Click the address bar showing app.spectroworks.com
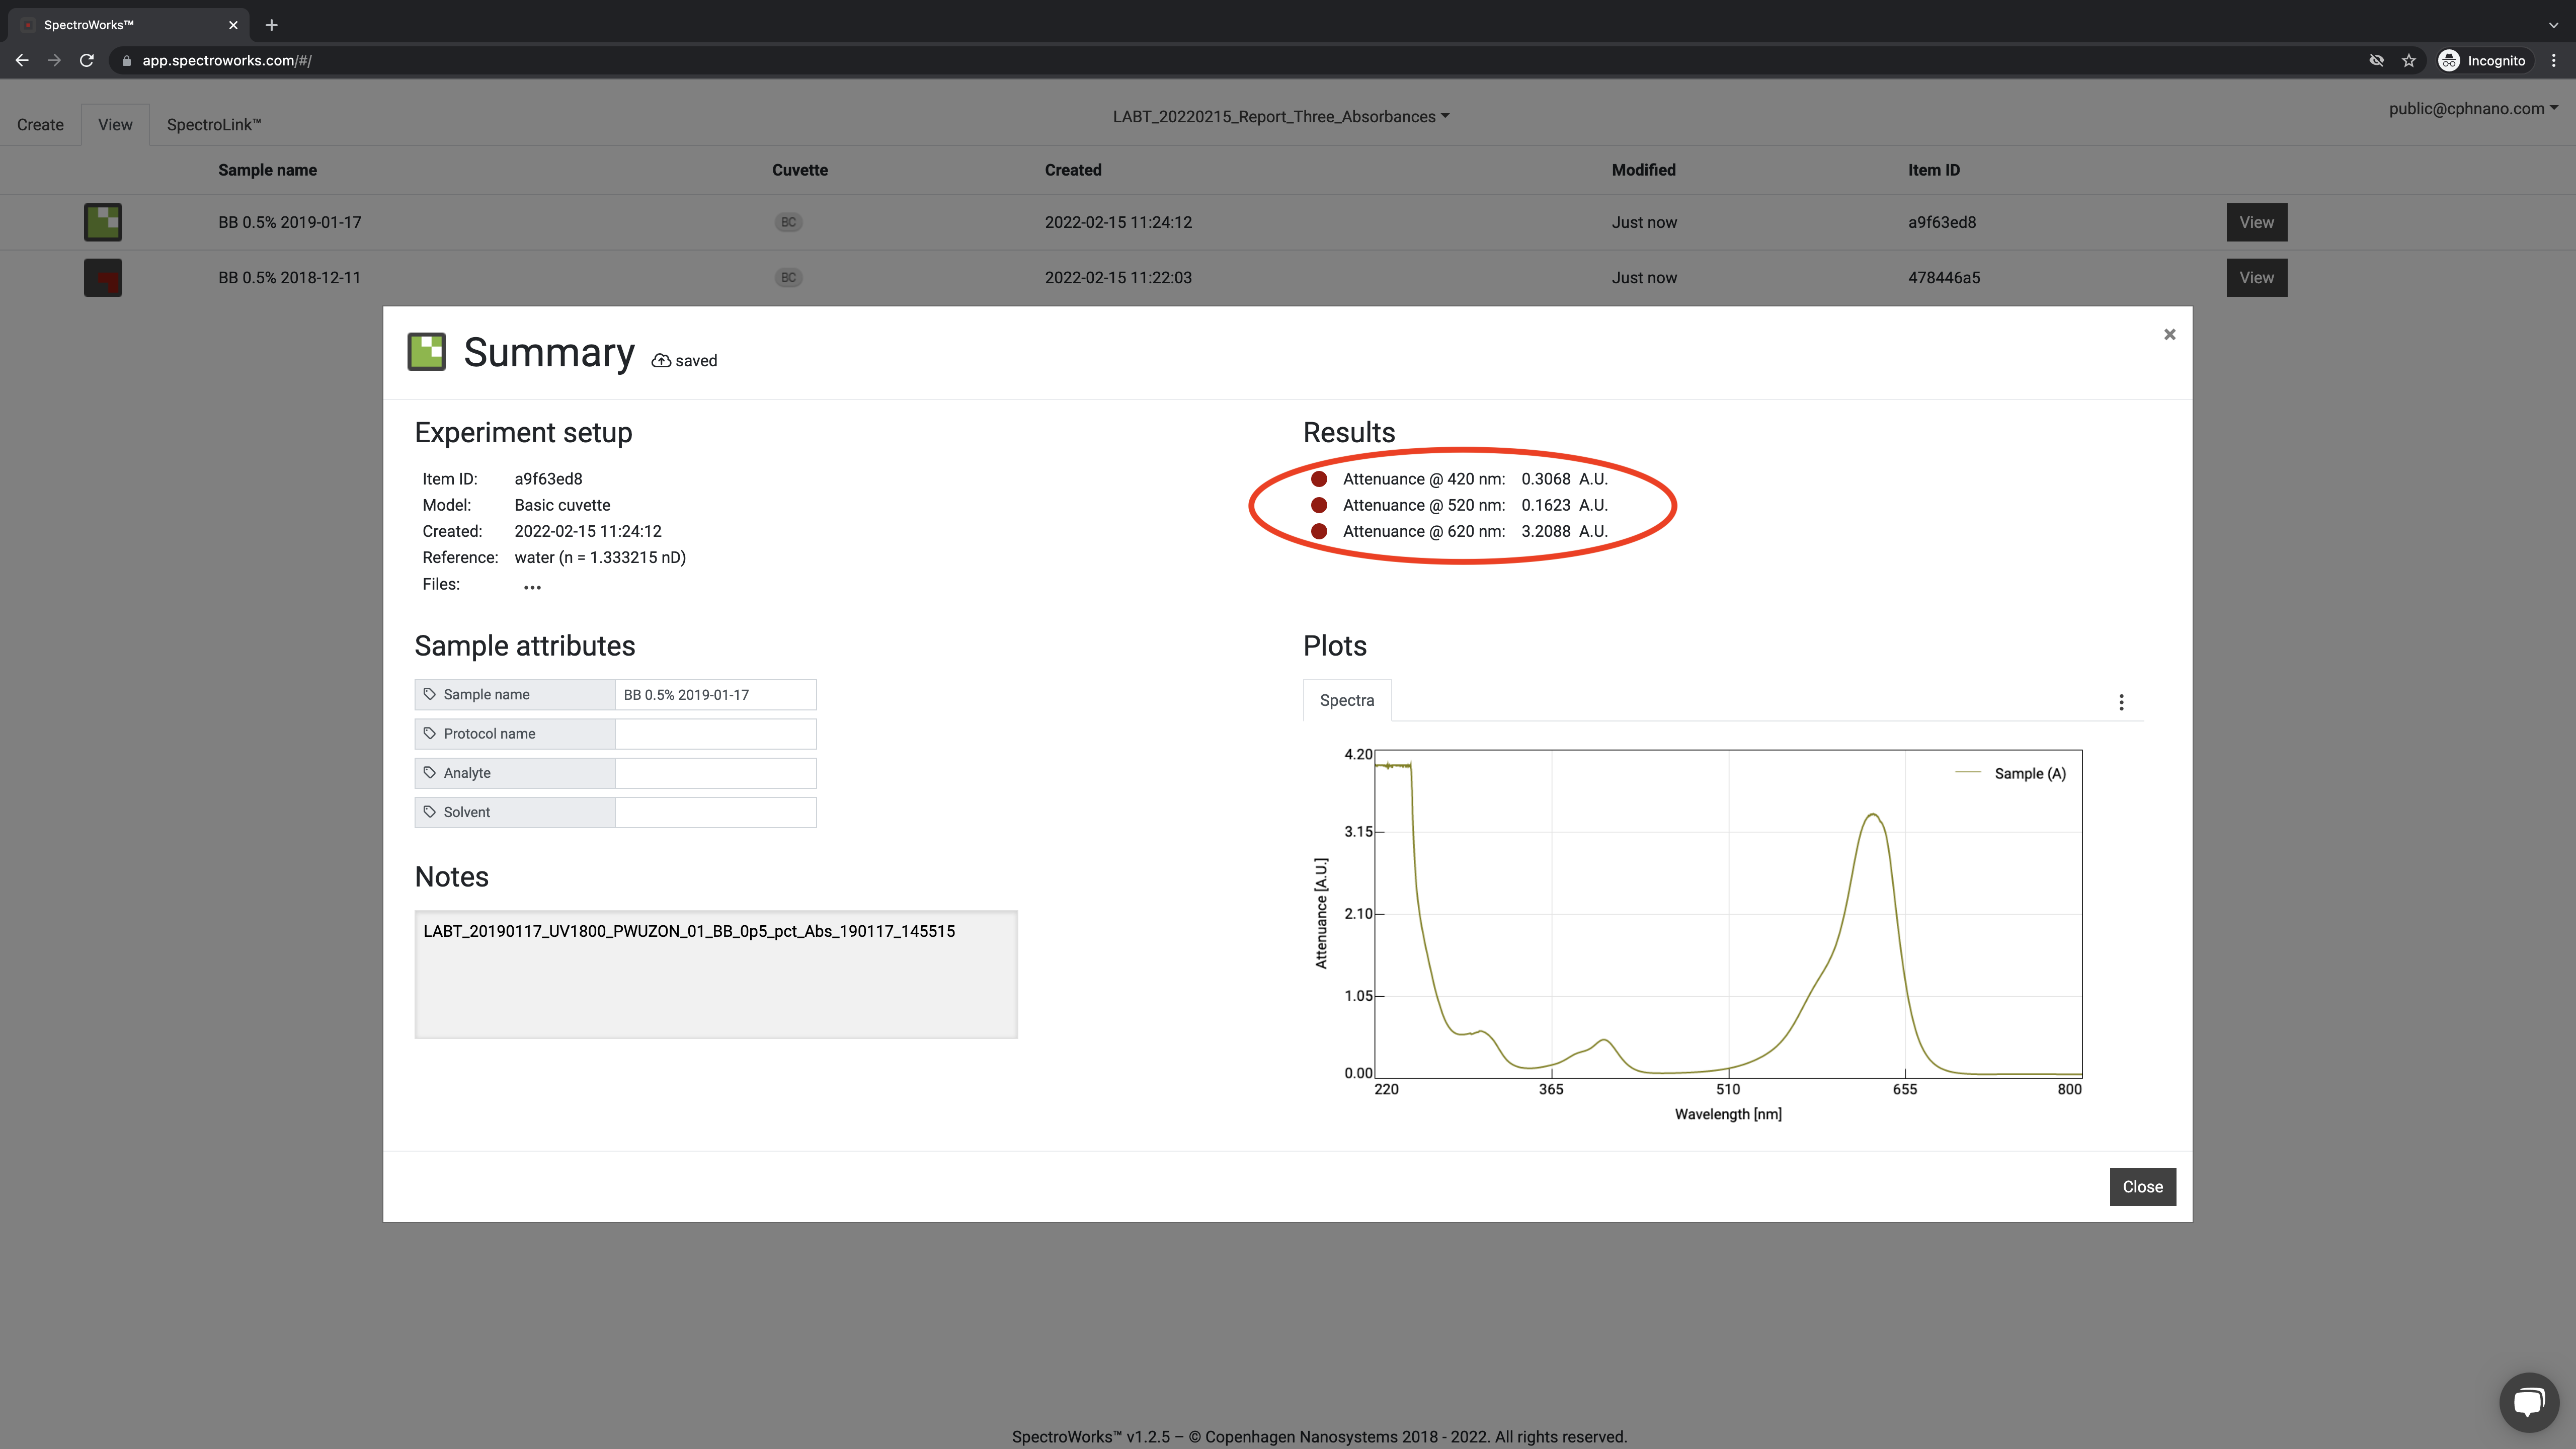The height and width of the screenshot is (1449, 2576). tap(227, 61)
